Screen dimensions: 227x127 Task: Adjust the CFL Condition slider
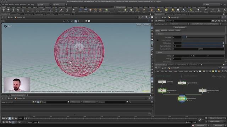[x=203, y=43]
